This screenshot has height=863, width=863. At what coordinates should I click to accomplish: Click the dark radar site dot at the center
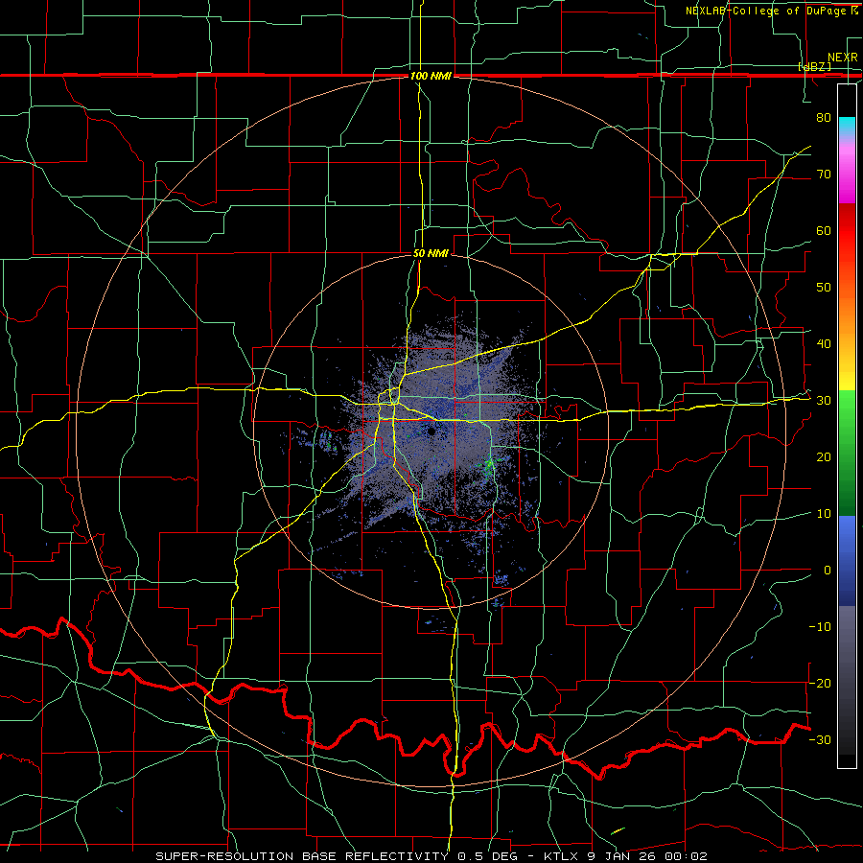(431, 431)
